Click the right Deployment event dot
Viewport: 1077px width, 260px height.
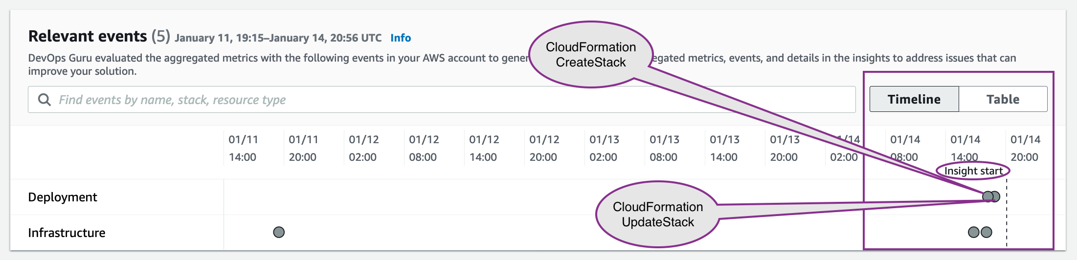point(996,196)
